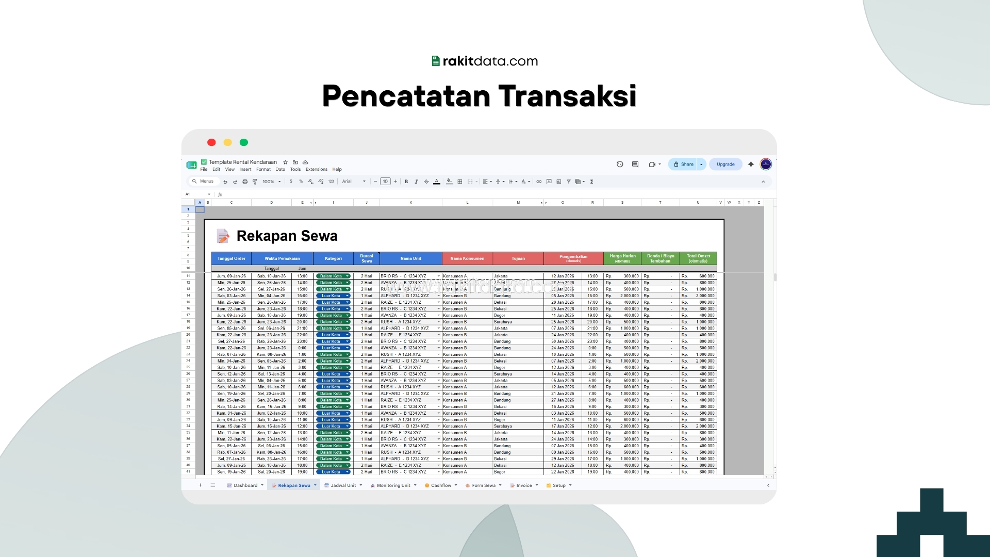Image resolution: width=990 pixels, height=557 pixels.
Task: Select the Tanggal Order column header
Action: coord(232,258)
